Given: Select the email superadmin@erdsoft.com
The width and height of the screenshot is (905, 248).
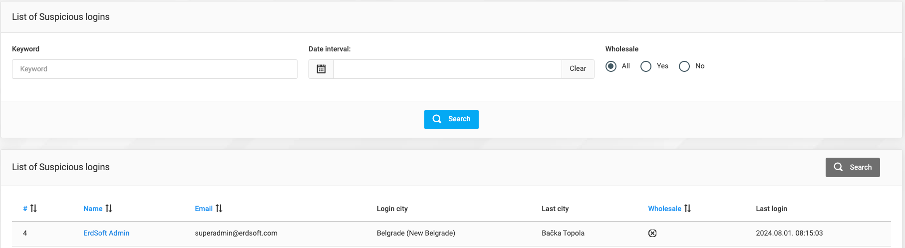Looking at the screenshot, I should (236, 233).
